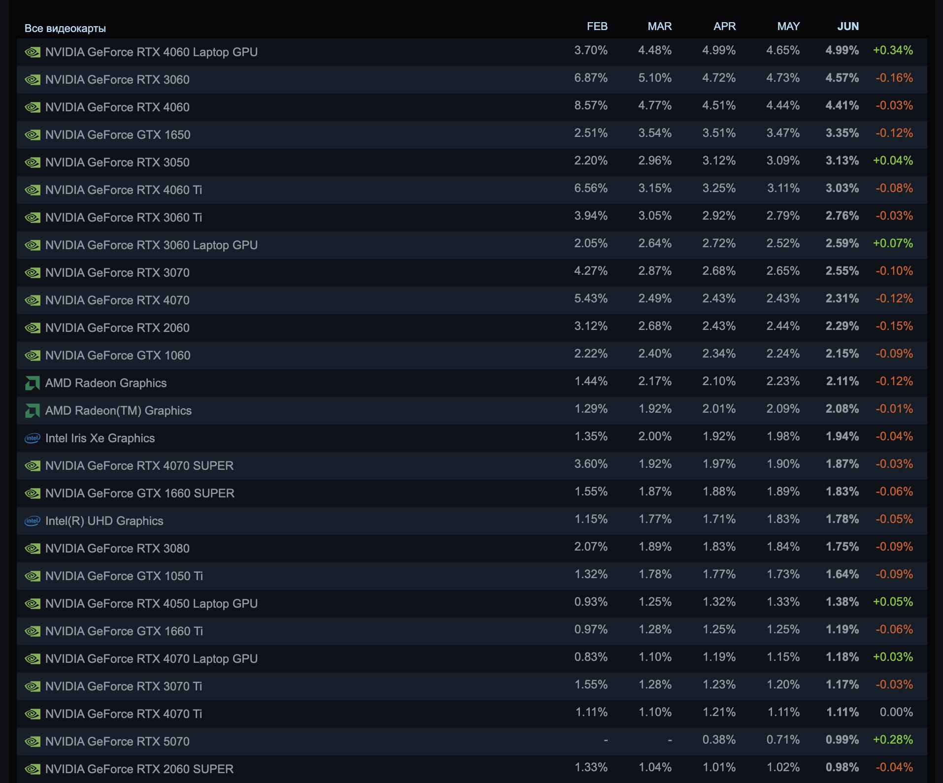Click the NVIDIA logo beside GTX 1650
This screenshot has height=783, width=943.
33,135
